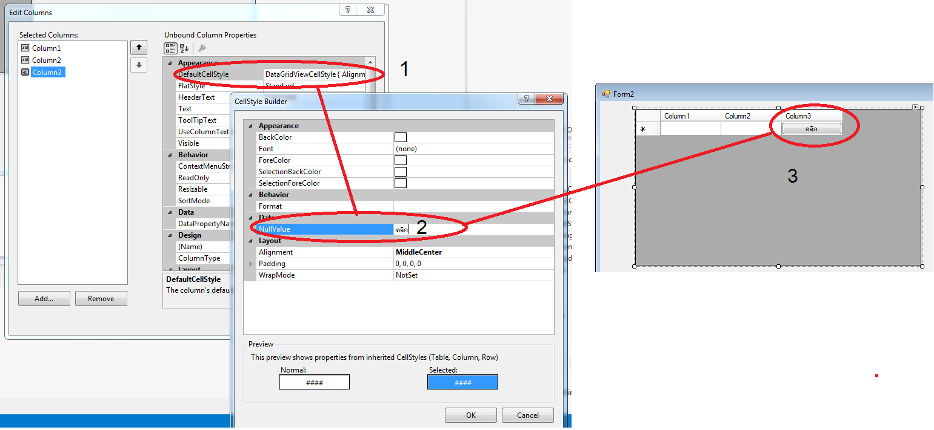Open Property Pages wrench icon

(x=202, y=48)
